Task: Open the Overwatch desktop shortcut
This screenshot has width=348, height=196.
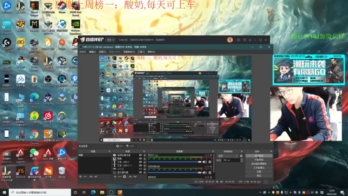Action: point(62,118)
